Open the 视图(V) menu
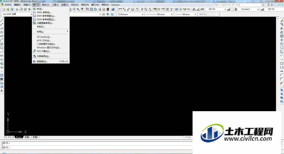Screen dimensions: 284x154 (27, 5)
